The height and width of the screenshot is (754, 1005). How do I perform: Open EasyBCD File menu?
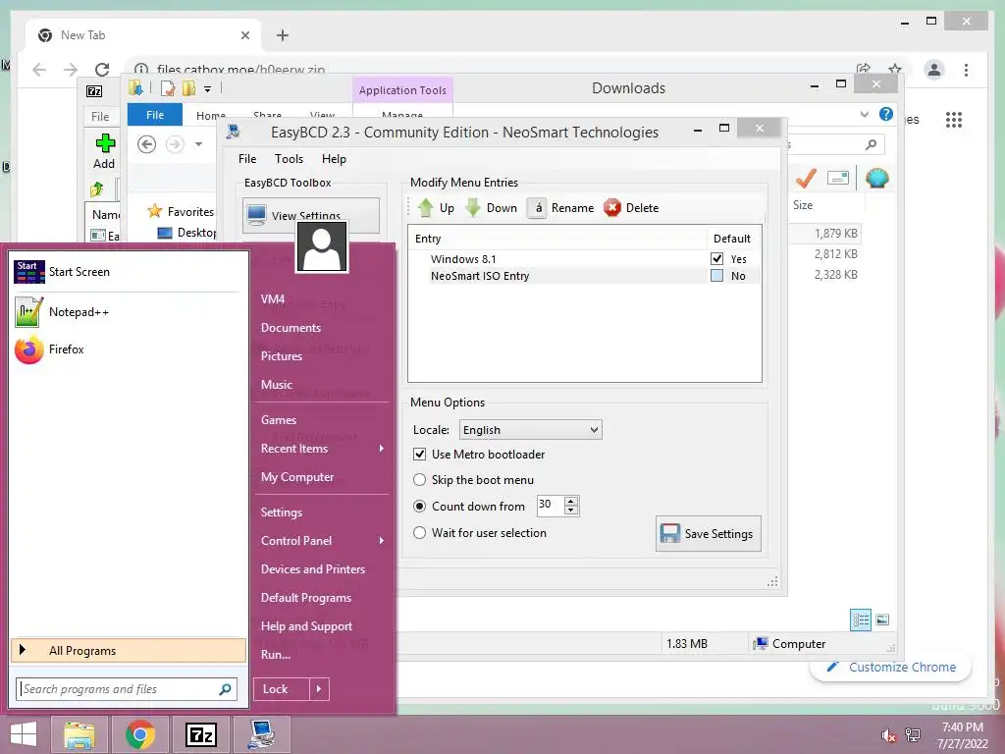pyautogui.click(x=247, y=159)
